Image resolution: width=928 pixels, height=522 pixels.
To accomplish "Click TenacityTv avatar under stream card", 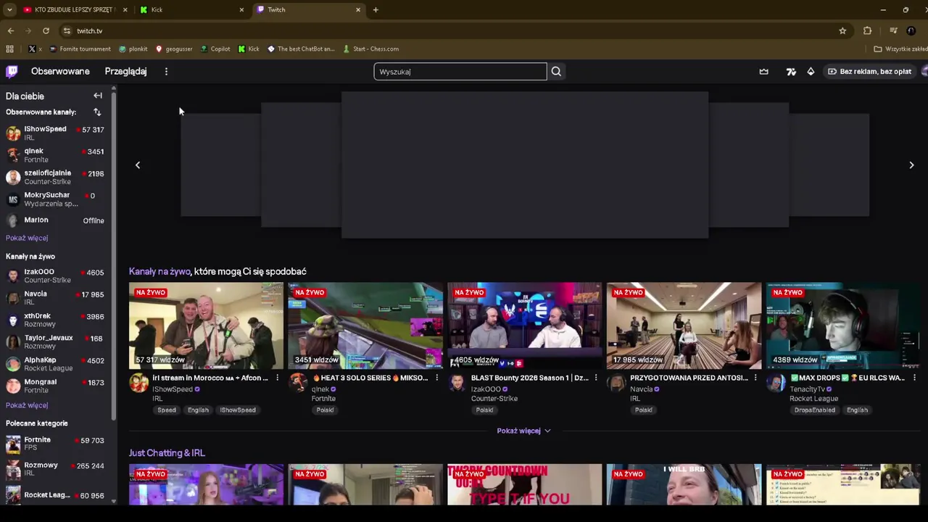I will [x=776, y=383].
